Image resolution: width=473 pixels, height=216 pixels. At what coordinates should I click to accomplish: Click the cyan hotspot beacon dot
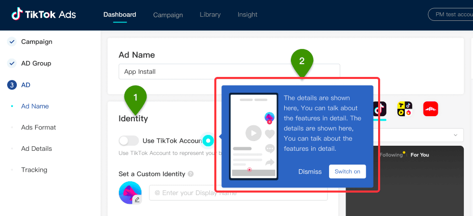[x=208, y=141]
